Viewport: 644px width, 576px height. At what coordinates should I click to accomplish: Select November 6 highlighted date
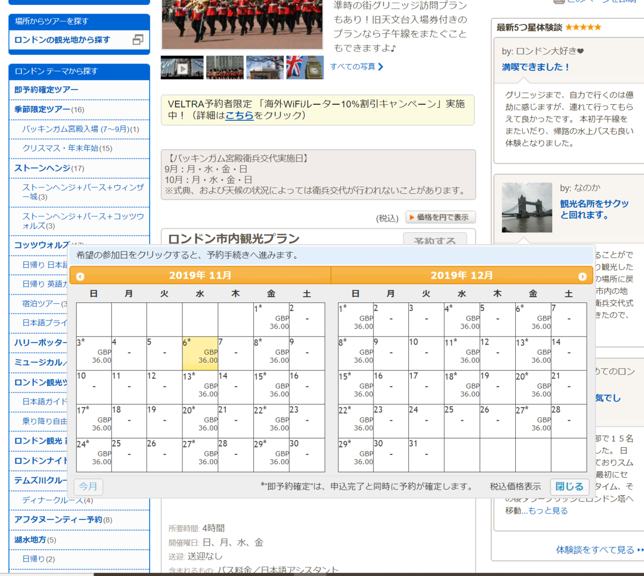tap(200, 353)
